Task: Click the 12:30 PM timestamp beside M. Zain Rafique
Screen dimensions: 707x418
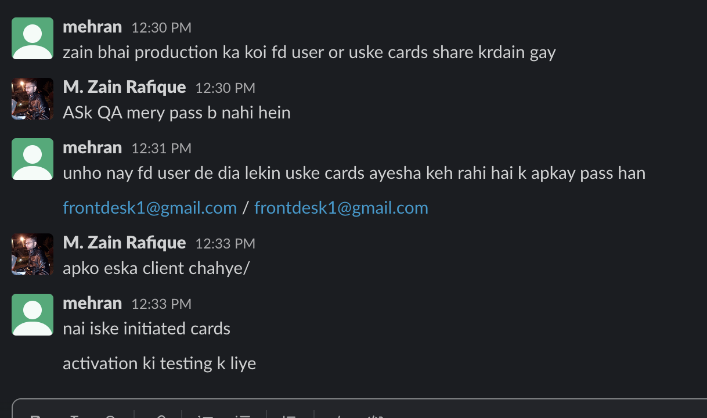Action: (x=225, y=88)
